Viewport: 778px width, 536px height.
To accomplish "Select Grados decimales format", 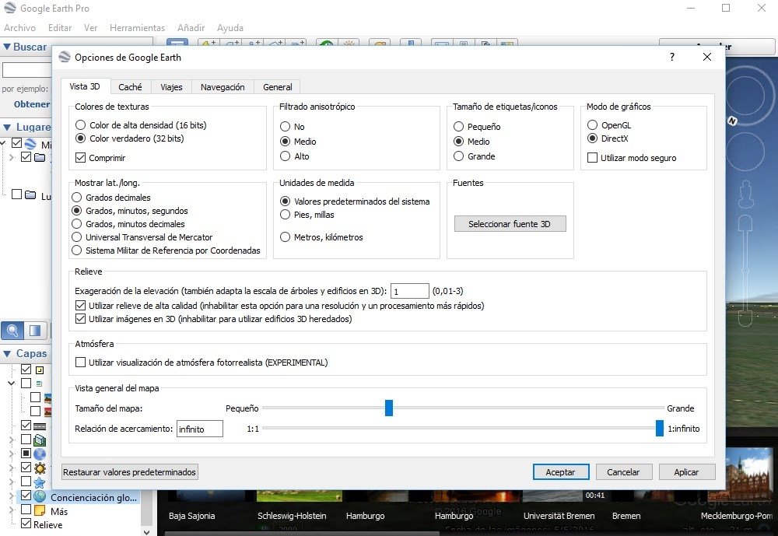I will pyautogui.click(x=76, y=198).
